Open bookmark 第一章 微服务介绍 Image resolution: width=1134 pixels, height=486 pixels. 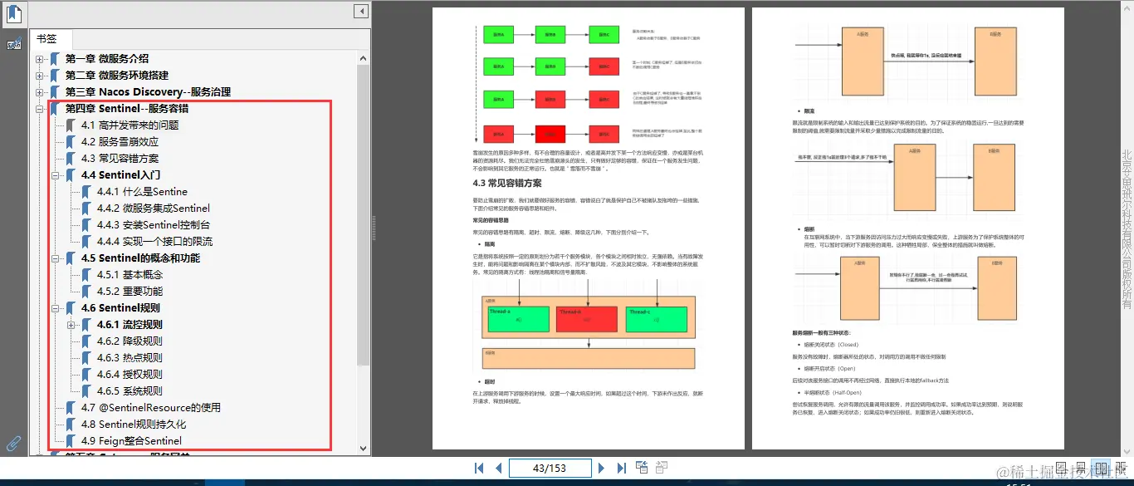(107, 59)
